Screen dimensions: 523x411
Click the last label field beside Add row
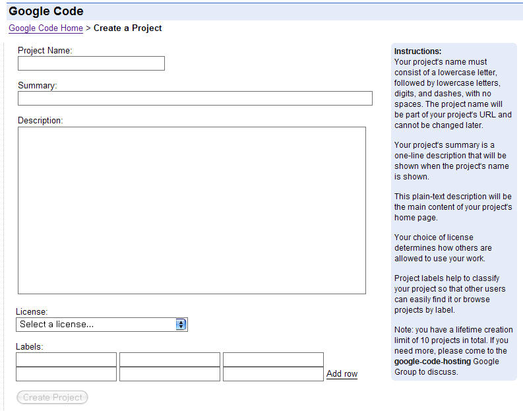pyautogui.click(x=273, y=374)
